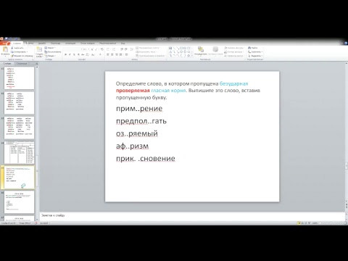Toggle underline formatting

74,54
